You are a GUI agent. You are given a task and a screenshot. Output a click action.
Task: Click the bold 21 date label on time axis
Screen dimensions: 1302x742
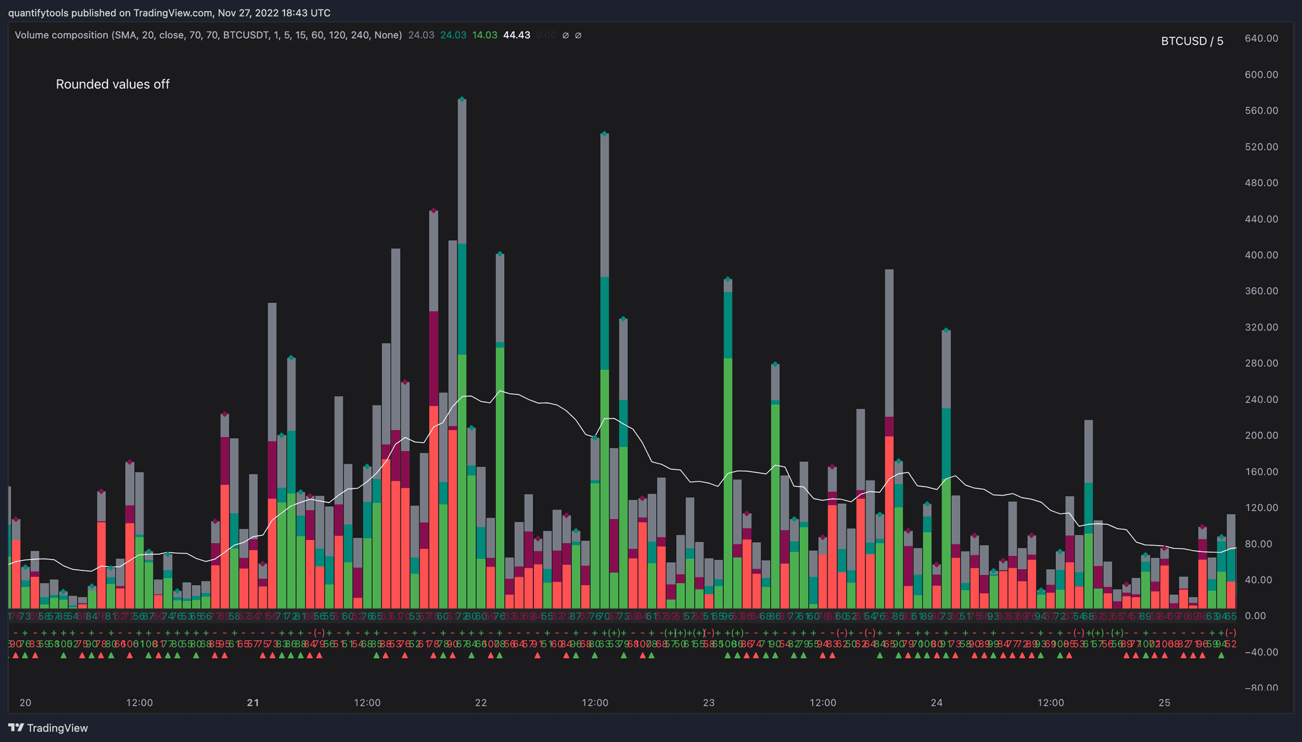tap(253, 703)
